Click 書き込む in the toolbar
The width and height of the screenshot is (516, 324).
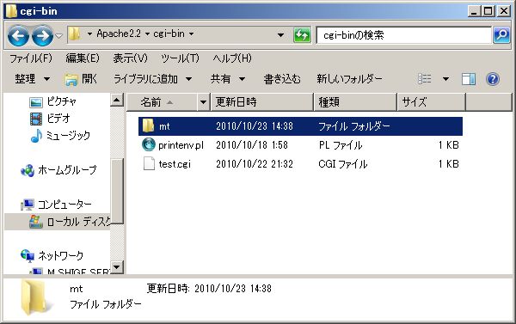[x=282, y=79]
